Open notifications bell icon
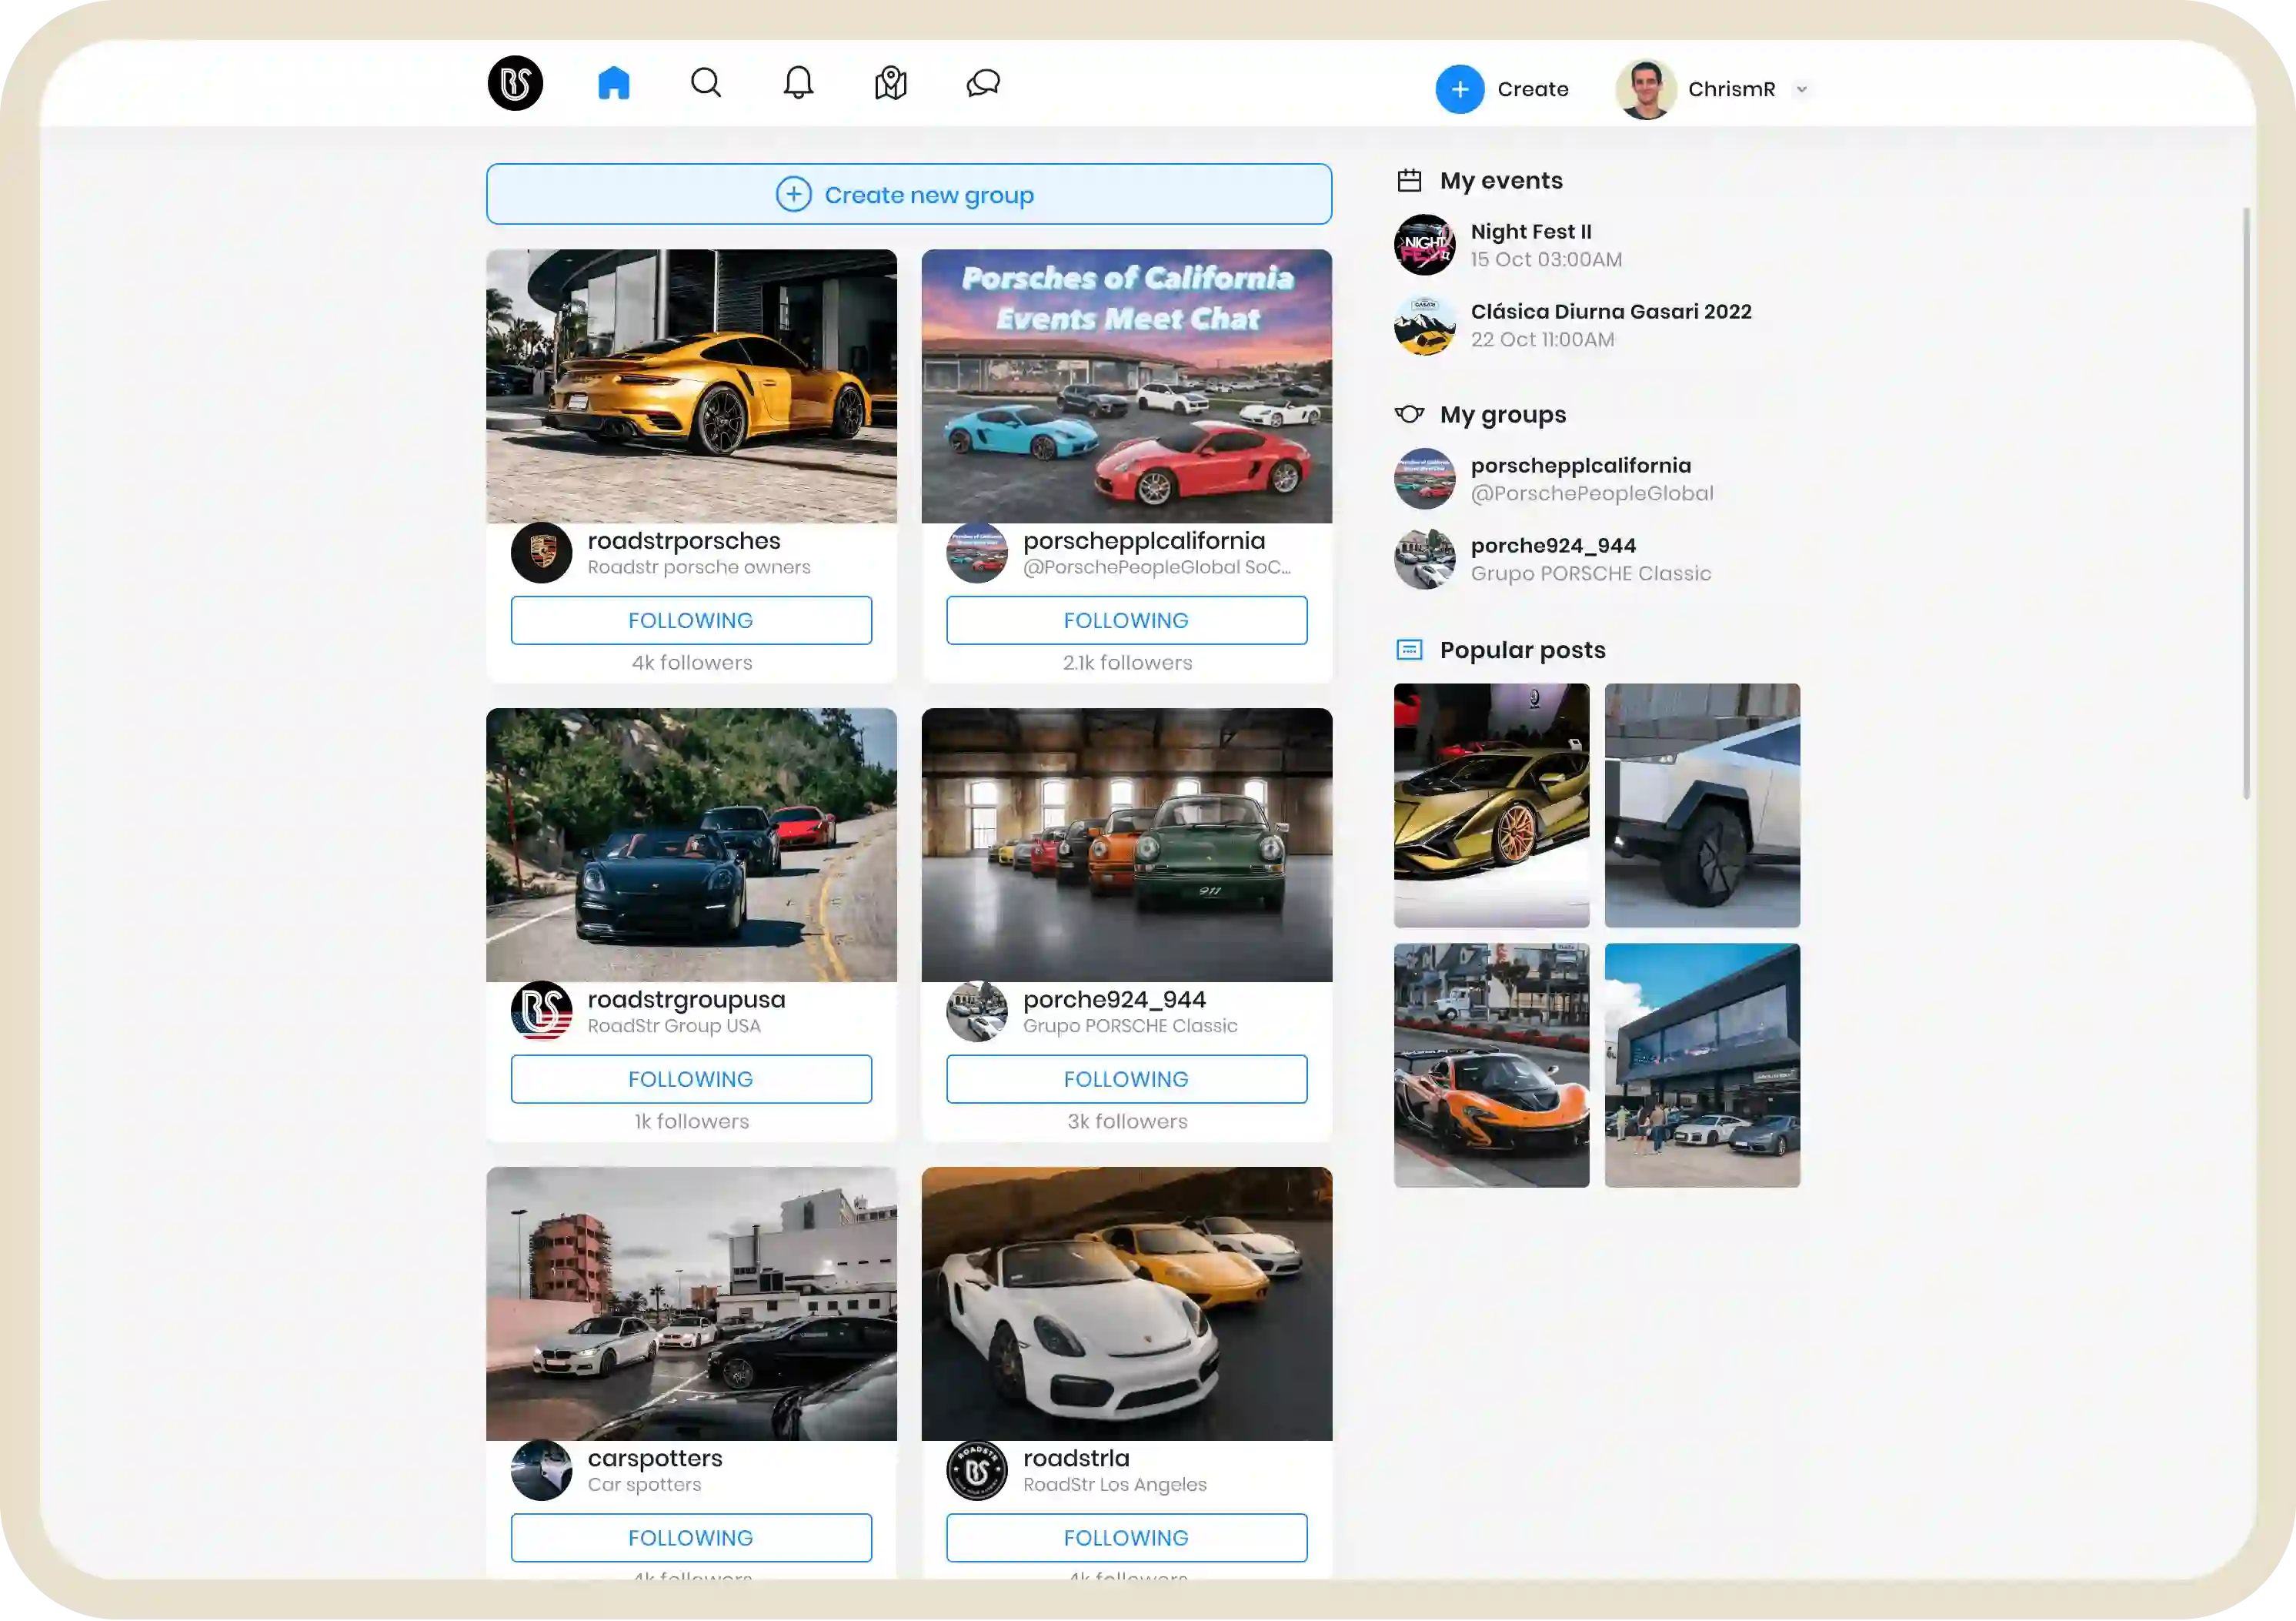Image resolution: width=2296 pixels, height=1621 pixels. coord(798,83)
